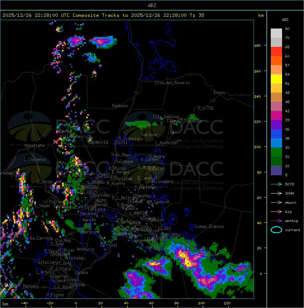Click the 'Villavicencio' map label
Viewport: 304px width, 308px height.
(74, 136)
